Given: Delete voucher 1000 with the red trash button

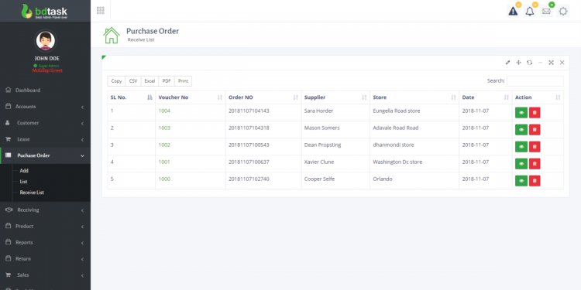Looking at the screenshot, I should 535,180.
